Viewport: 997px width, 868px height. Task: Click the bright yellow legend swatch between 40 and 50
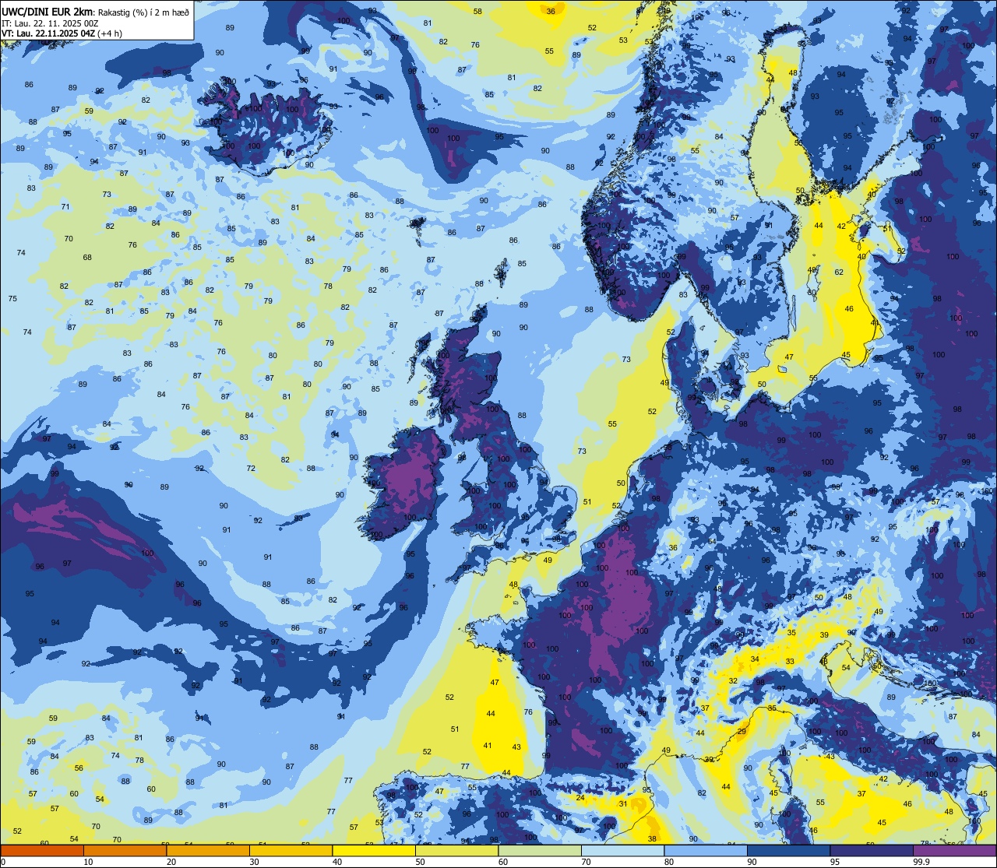[374, 850]
